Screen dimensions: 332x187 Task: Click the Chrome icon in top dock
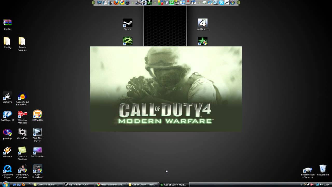pos(122,3)
